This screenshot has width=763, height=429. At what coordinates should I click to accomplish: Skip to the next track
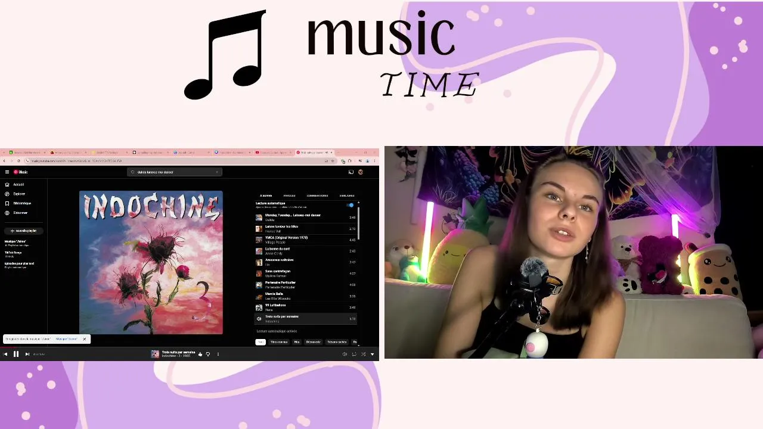[x=27, y=354]
